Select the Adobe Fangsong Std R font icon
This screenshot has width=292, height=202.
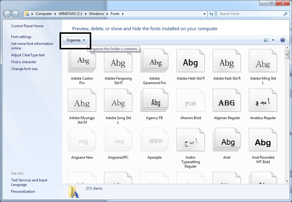pos(118,60)
